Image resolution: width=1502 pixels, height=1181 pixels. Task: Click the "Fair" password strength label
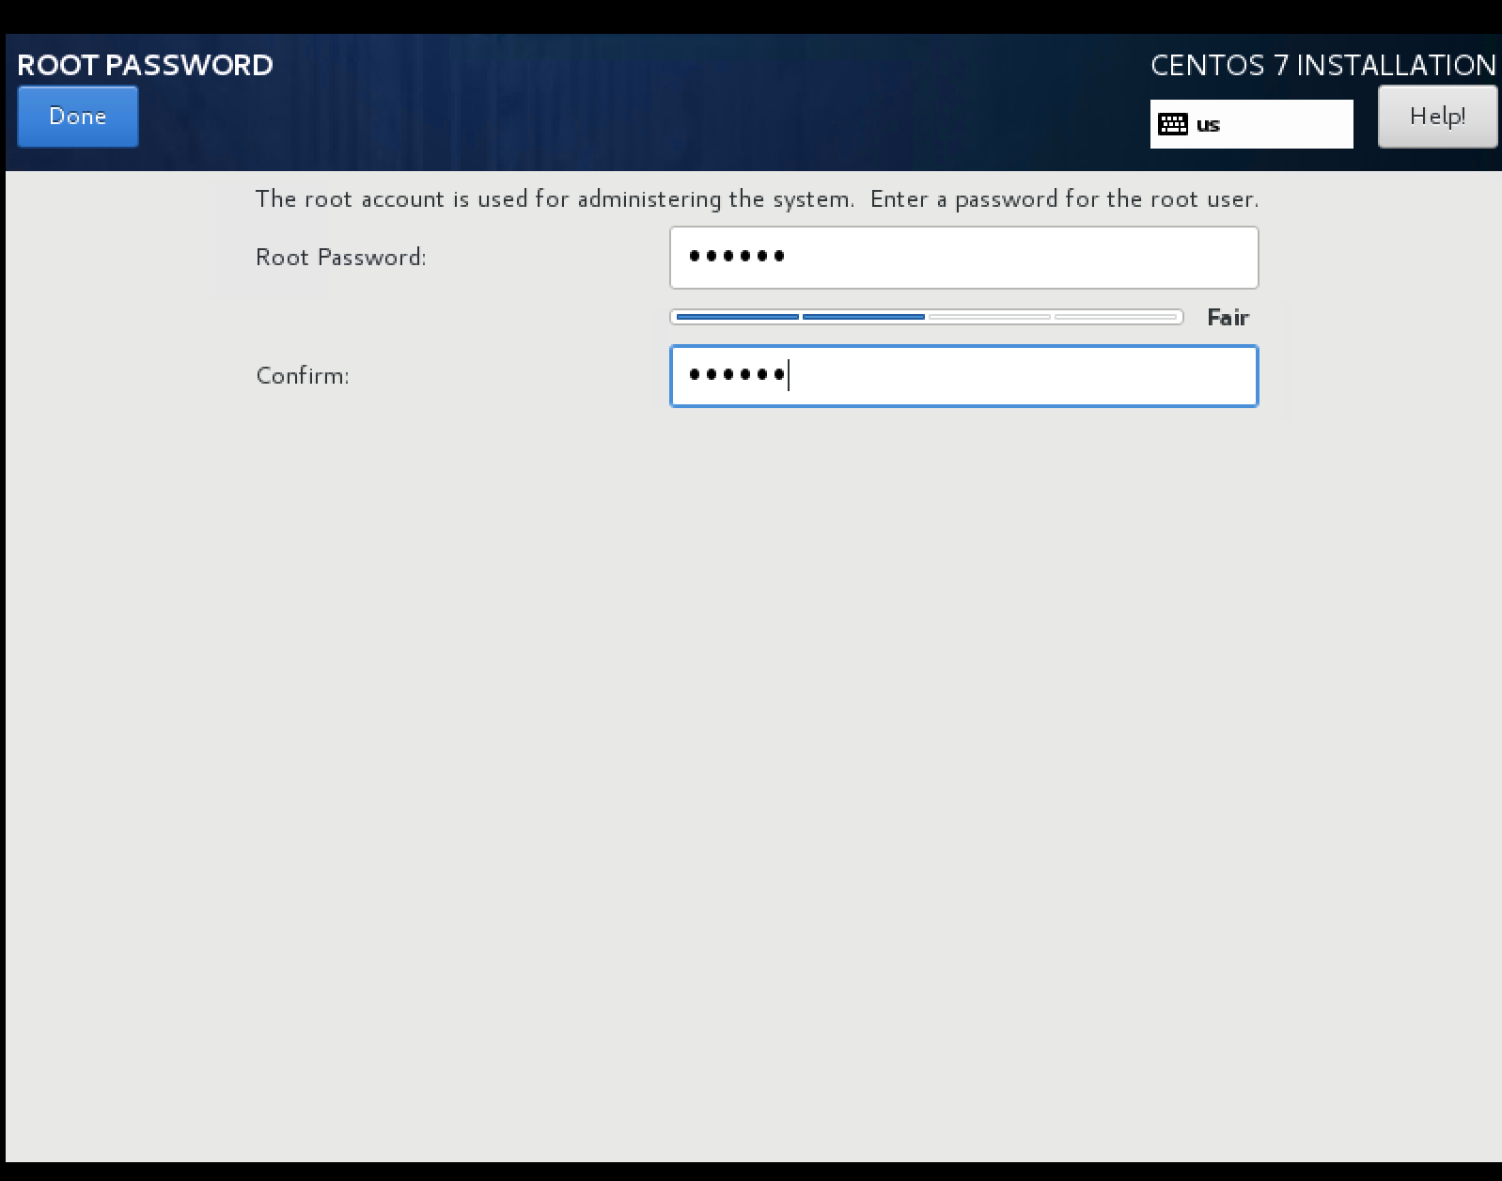coord(1228,318)
